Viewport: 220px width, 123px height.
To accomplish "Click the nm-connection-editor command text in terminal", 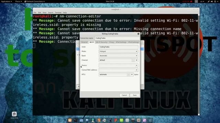I will [x=80, y=16].
